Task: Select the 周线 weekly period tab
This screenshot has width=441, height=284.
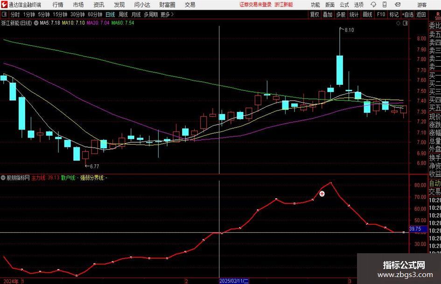Action: click(x=123, y=14)
